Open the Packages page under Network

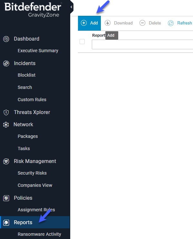(x=28, y=136)
